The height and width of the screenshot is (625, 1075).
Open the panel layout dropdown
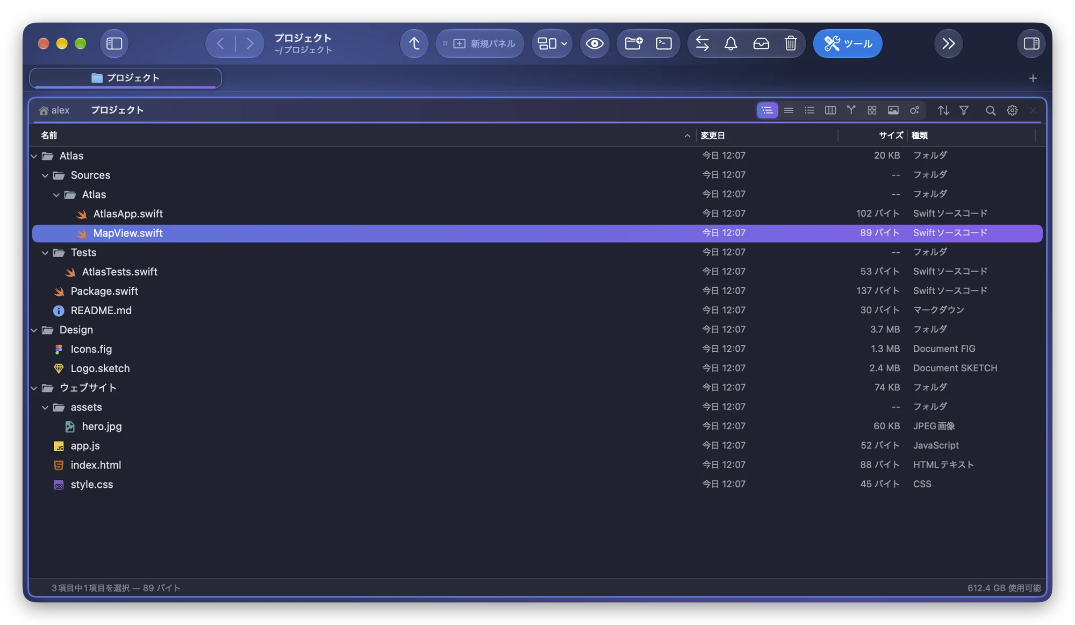552,44
